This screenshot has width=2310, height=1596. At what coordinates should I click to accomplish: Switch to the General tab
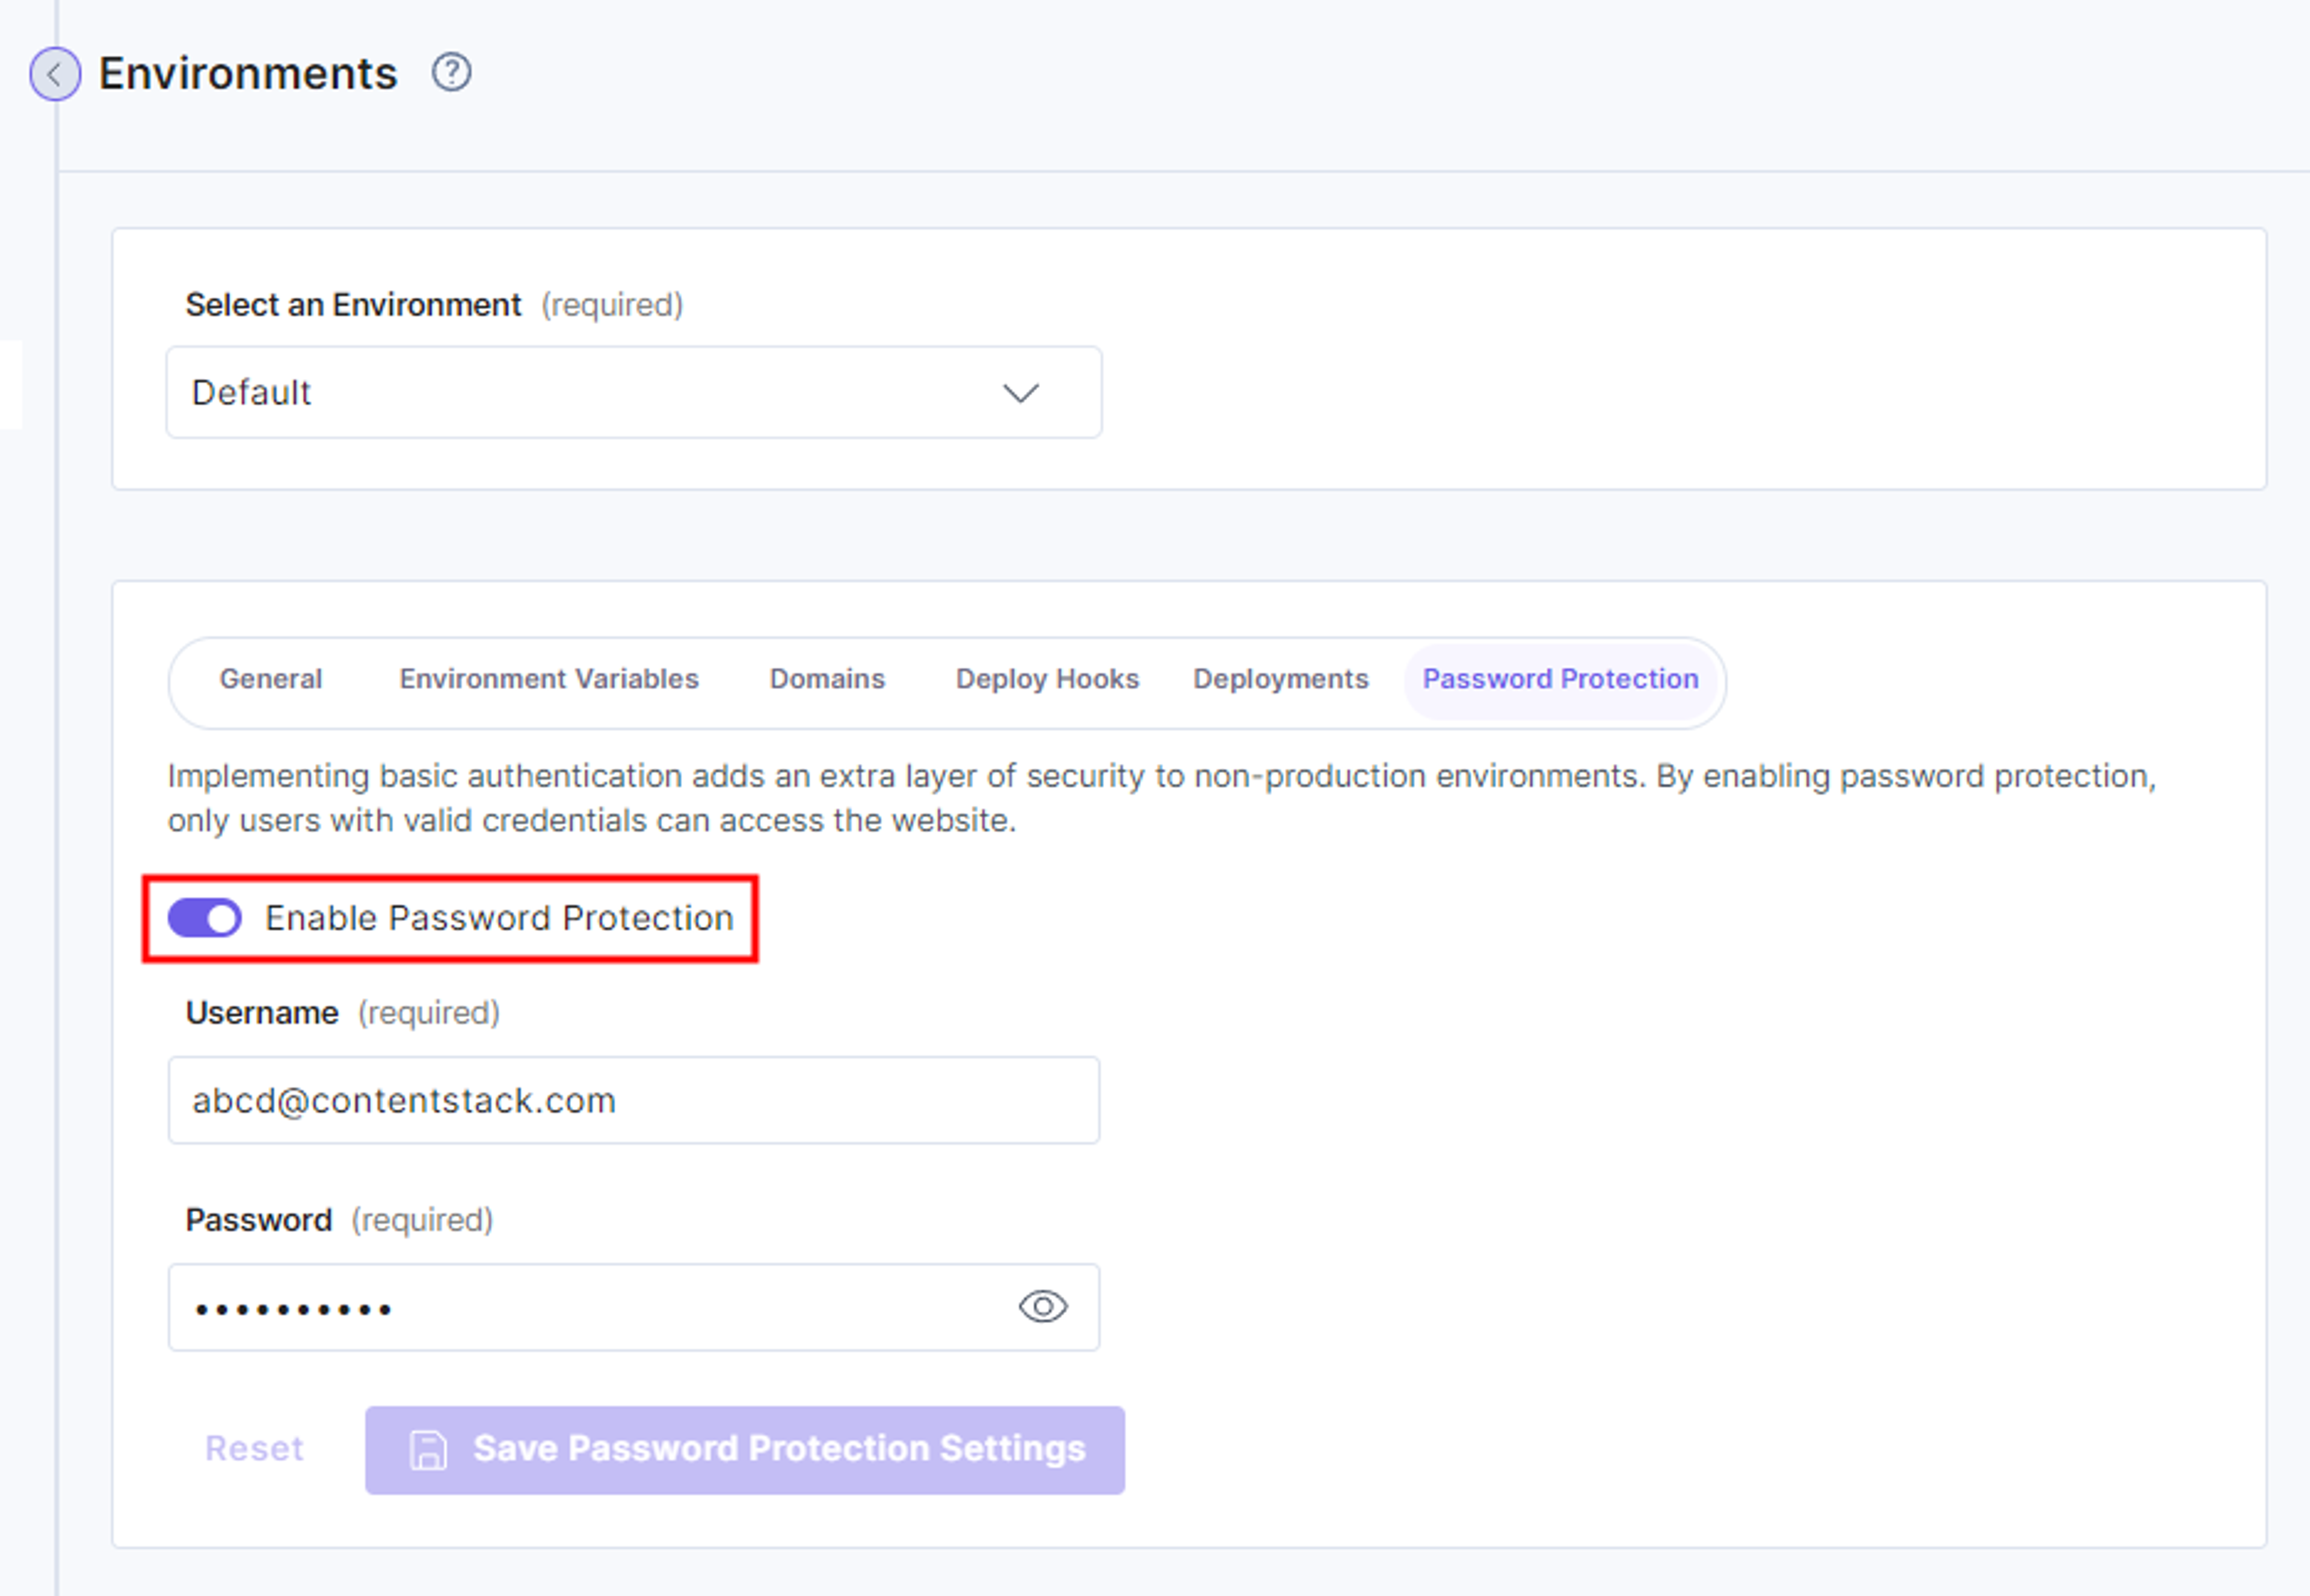click(271, 679)
